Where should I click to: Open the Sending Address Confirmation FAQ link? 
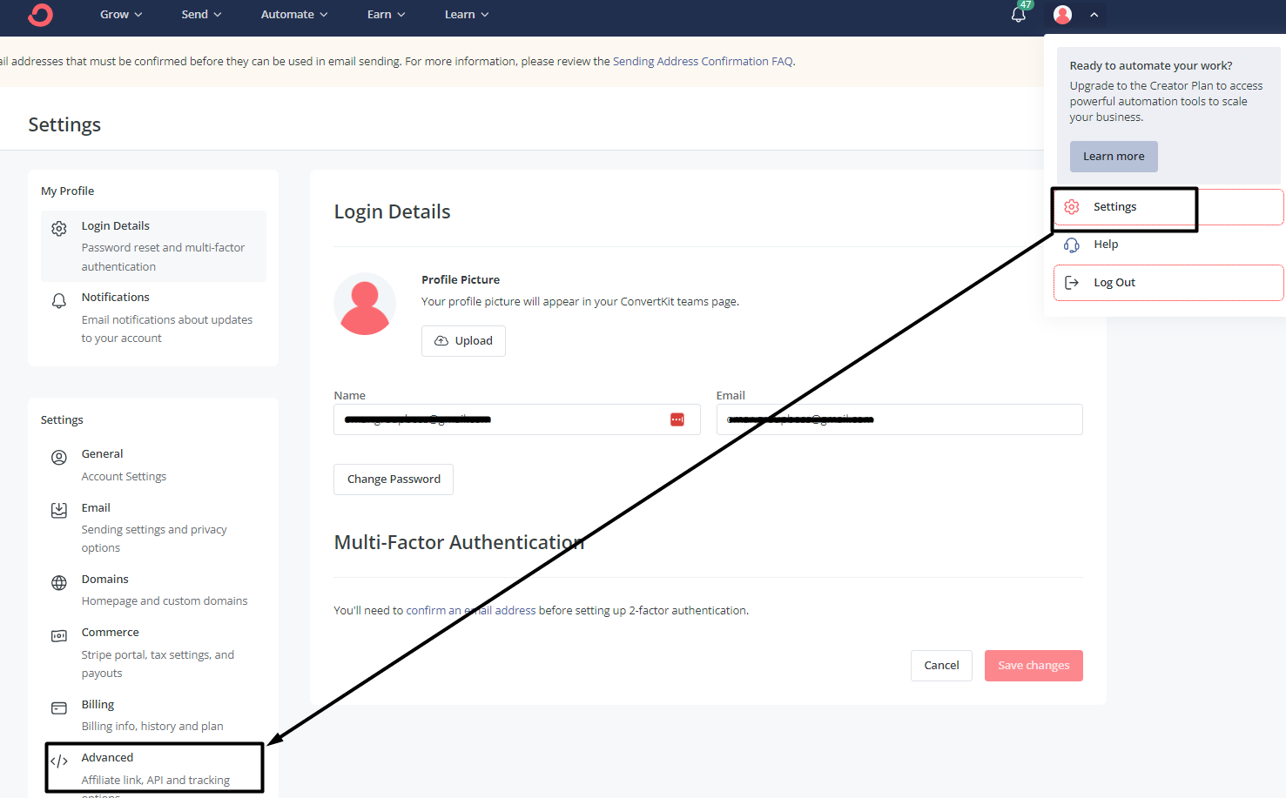703,62
